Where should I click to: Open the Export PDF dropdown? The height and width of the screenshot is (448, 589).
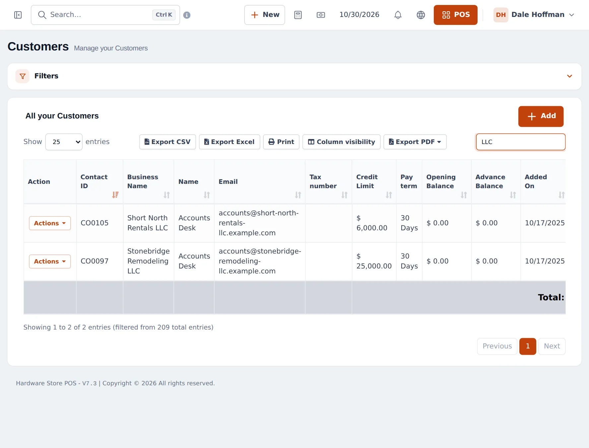tap(415, 142)
